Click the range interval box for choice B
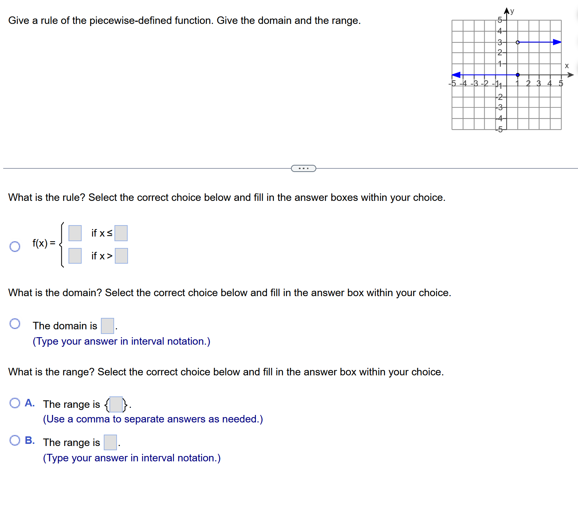The width and height of the screenshot is (578, 507). pyautogui.click(x=110, y=442)
